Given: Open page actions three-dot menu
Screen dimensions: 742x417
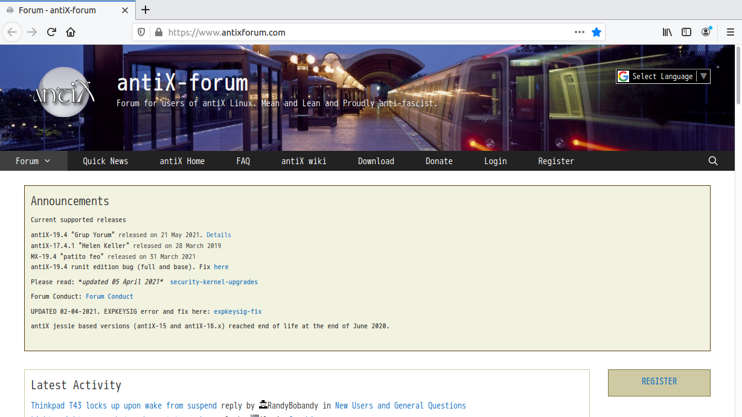Looking at the screenshot, I should [580, 32].
